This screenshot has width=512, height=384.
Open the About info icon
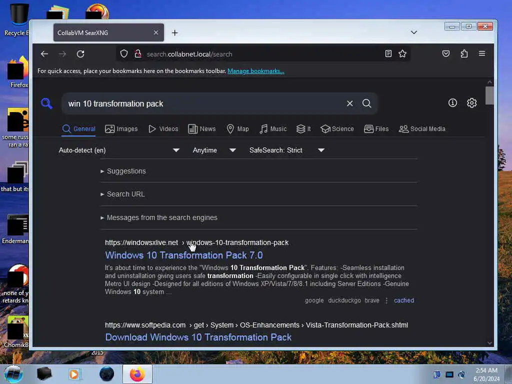point(452,103)
